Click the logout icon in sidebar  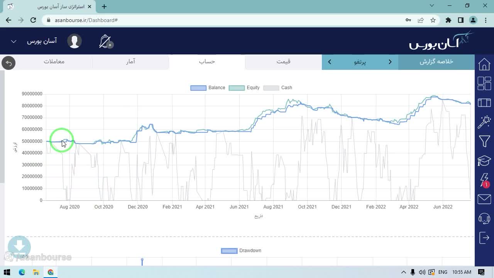coord(484,238)
